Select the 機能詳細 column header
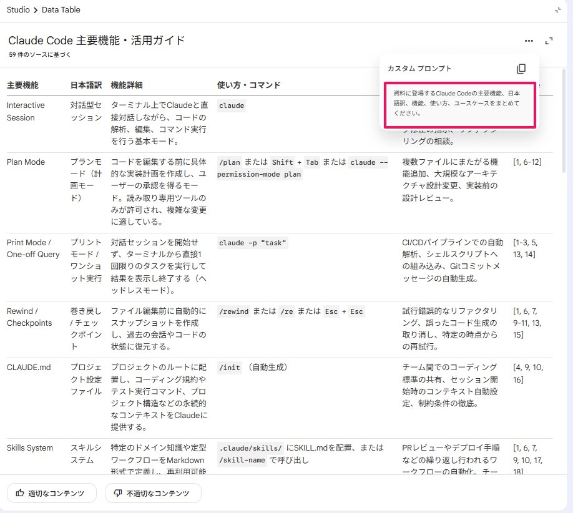 127,85
